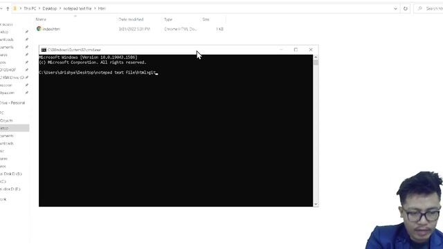Click the html breadcrumb segment
The image size is (443, 249).
[102, 8]
